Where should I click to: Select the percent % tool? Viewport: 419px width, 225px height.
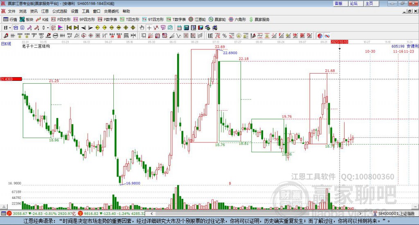click(225, 36)
